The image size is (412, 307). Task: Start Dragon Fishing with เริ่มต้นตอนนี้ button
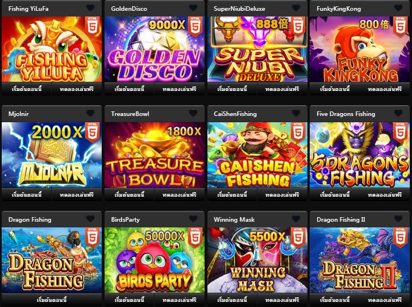coord(52,300)
